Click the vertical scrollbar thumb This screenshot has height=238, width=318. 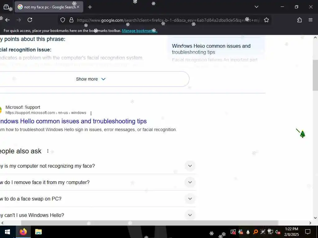pos(315,75)
